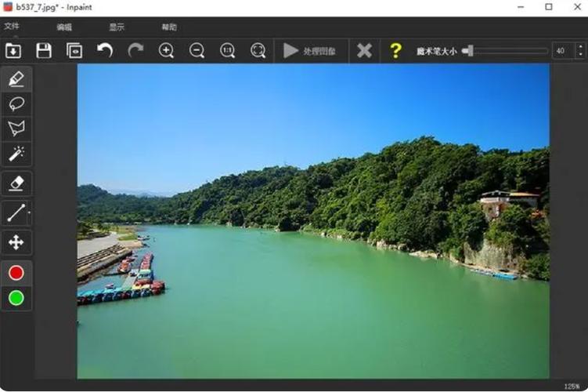
Task: Undo the last action
Action: pos(105,51)
